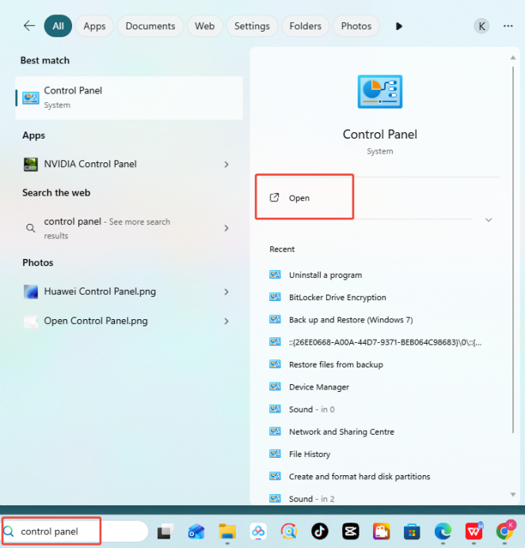Switch to the Apps filter tab
Viewport: 525px width, 548px height.
tap(94, 26)
